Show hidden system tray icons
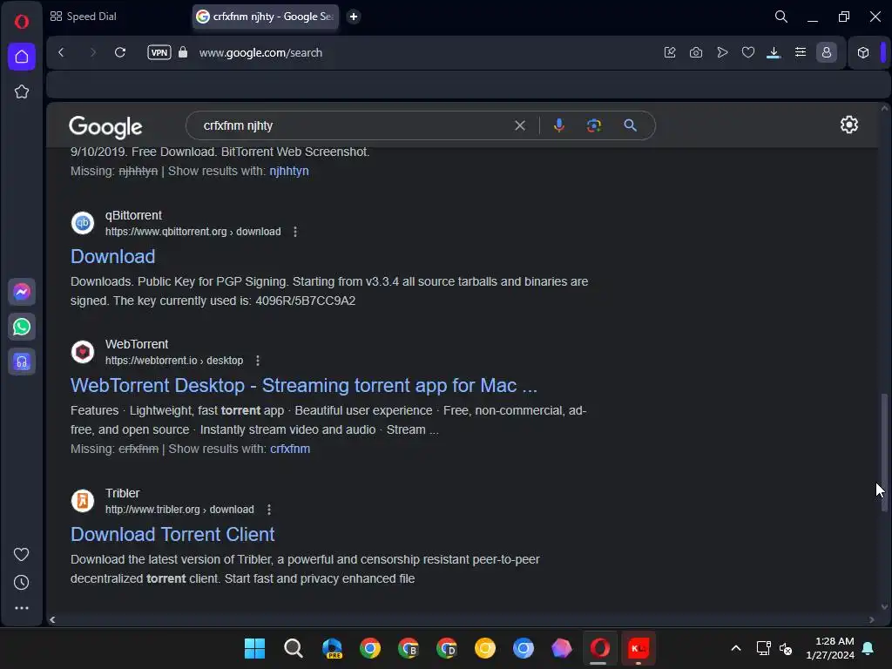Viewport: 892px width, 669px height. tap(735, 648)
